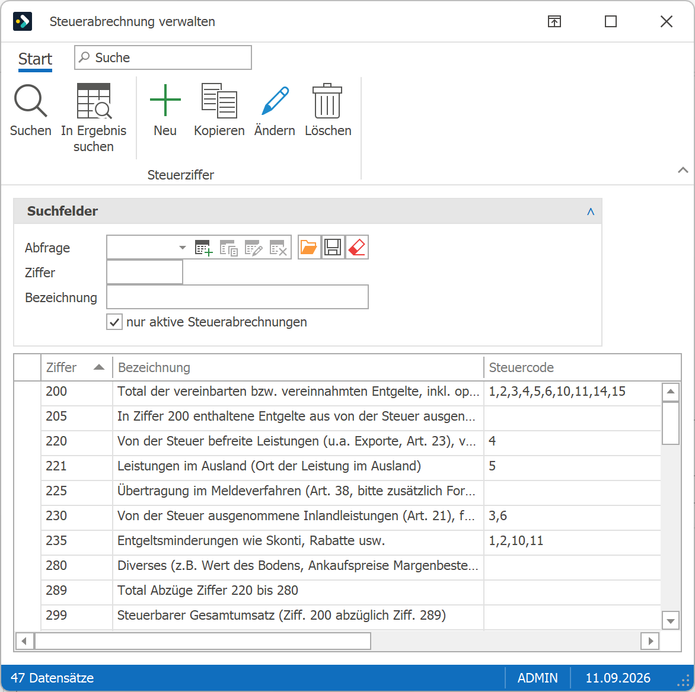
Task: Create a new Steuerziffer with Neu
Action: click(165, 101)
